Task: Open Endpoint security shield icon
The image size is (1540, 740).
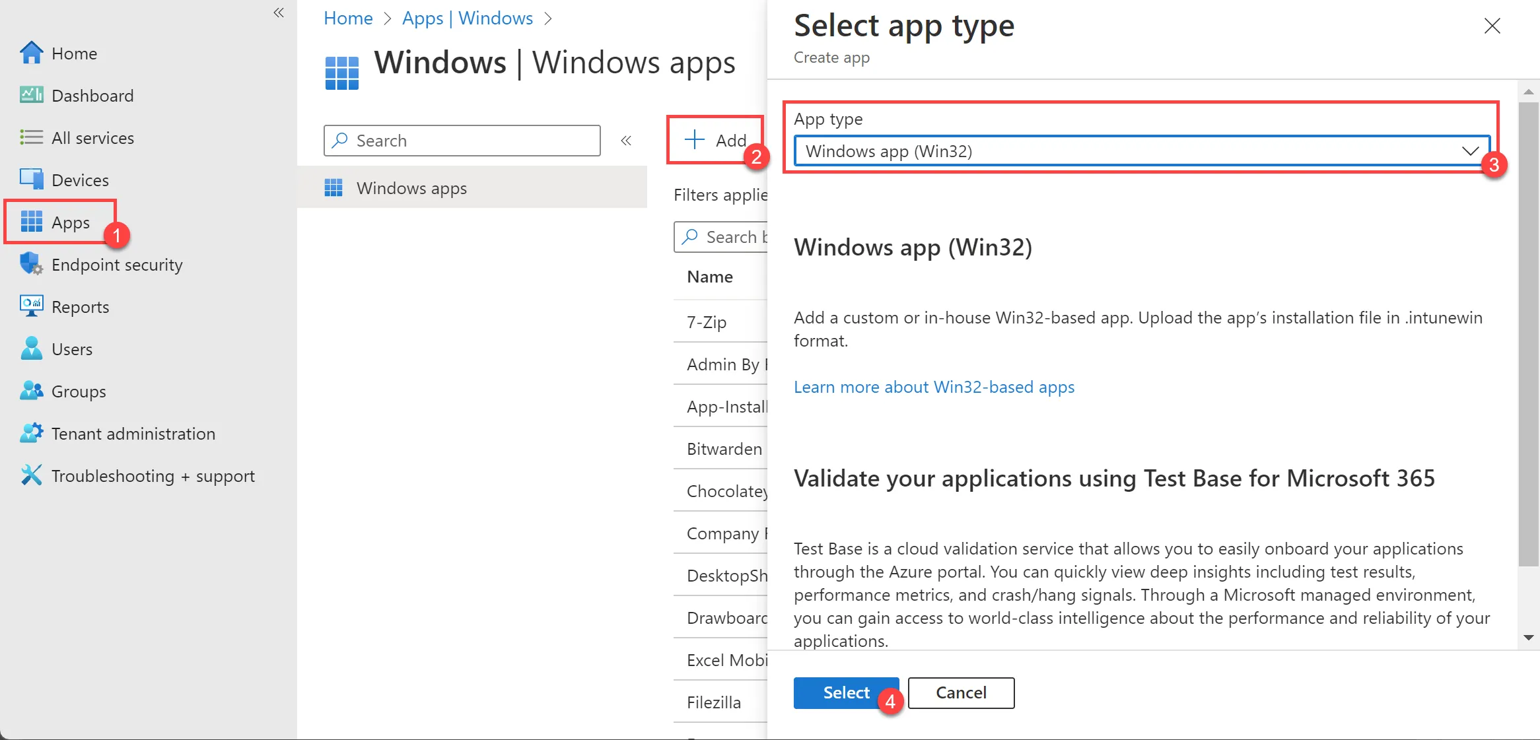Action: point(31,263)
